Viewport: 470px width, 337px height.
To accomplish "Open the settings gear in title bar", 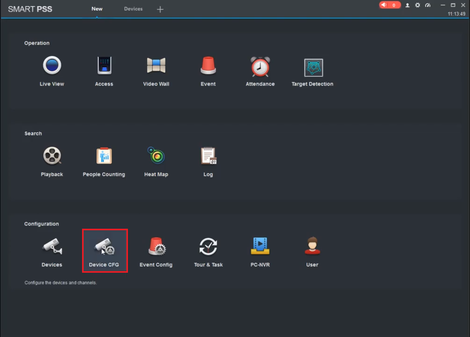I will point(418,5).
